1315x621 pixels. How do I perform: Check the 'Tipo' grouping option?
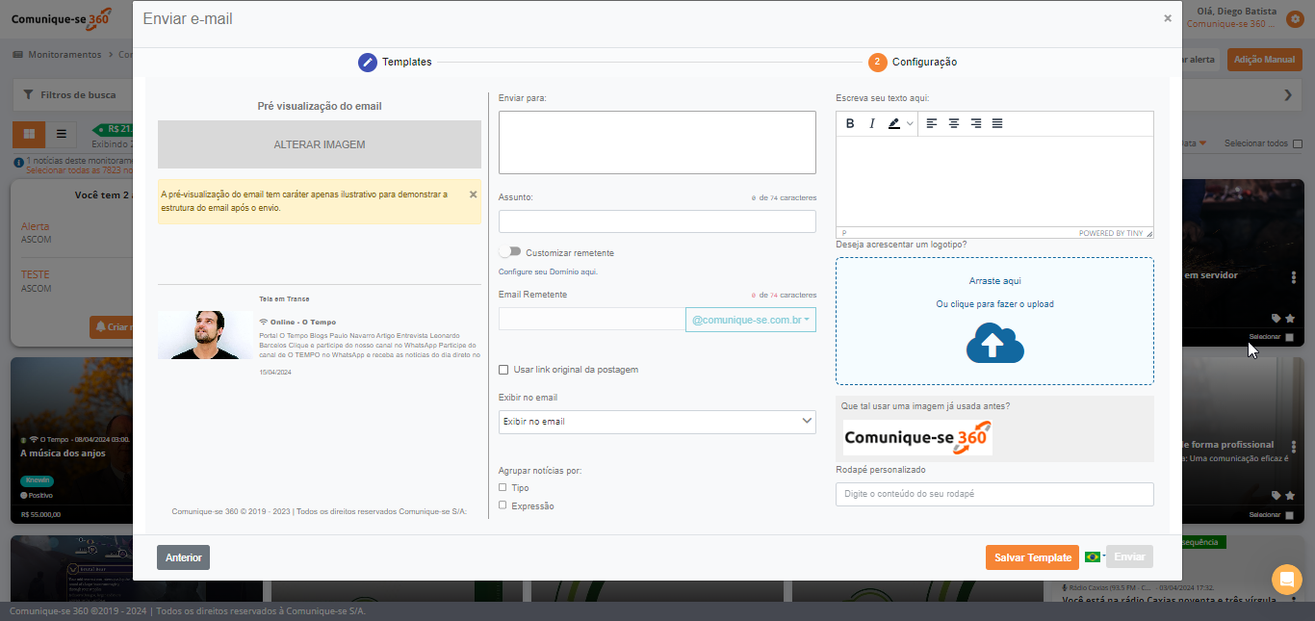pyautogui.click(x=503, y=487)
